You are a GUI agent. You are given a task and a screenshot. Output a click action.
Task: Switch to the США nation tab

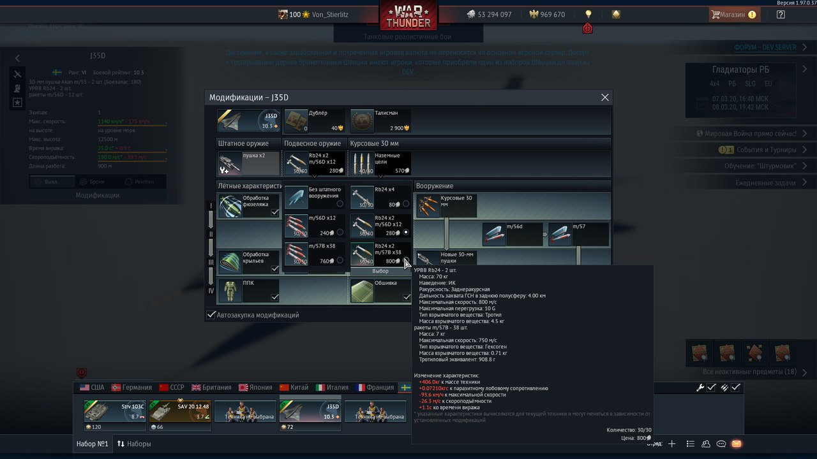pos(91,387)
